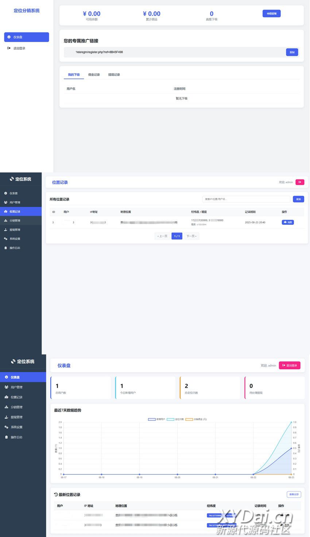Toggle the 定位次数 series in the chart legend
Viewport: 310px width, 537px height.
pyautogui.click(x=175, y=419)
